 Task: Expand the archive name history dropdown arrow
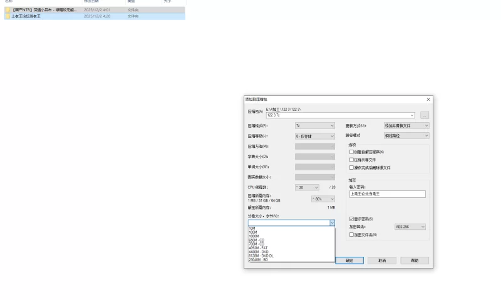[412, 115]
